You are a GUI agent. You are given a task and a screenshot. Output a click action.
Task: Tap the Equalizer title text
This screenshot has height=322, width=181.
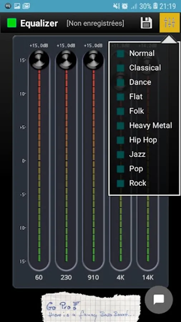[x=39, y=23]
